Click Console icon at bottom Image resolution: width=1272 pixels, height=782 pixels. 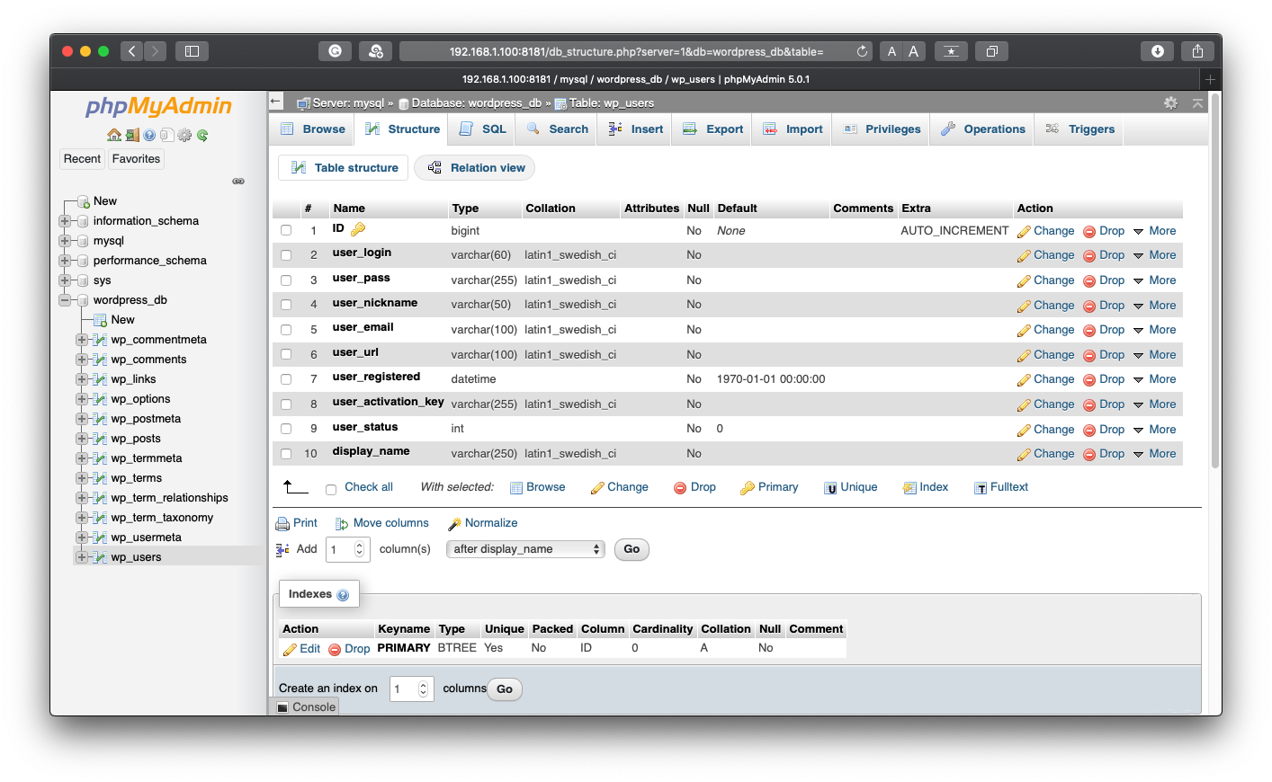coord(282,707)
